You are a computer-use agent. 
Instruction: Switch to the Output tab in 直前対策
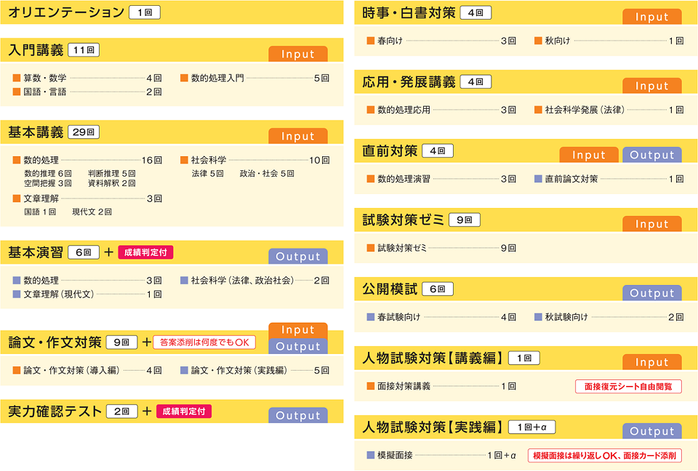click(652, 155)
